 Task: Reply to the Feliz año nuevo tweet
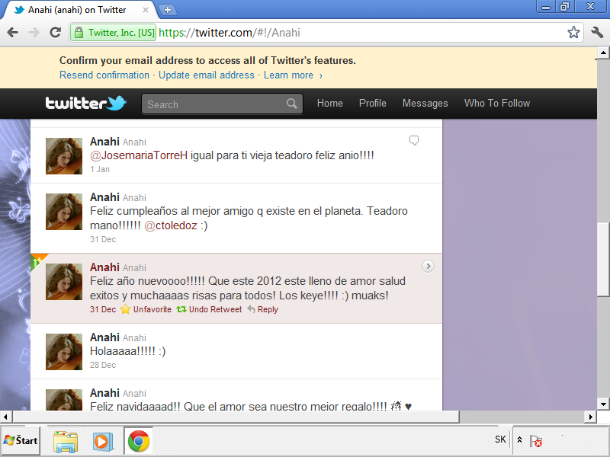click(263, 309)
